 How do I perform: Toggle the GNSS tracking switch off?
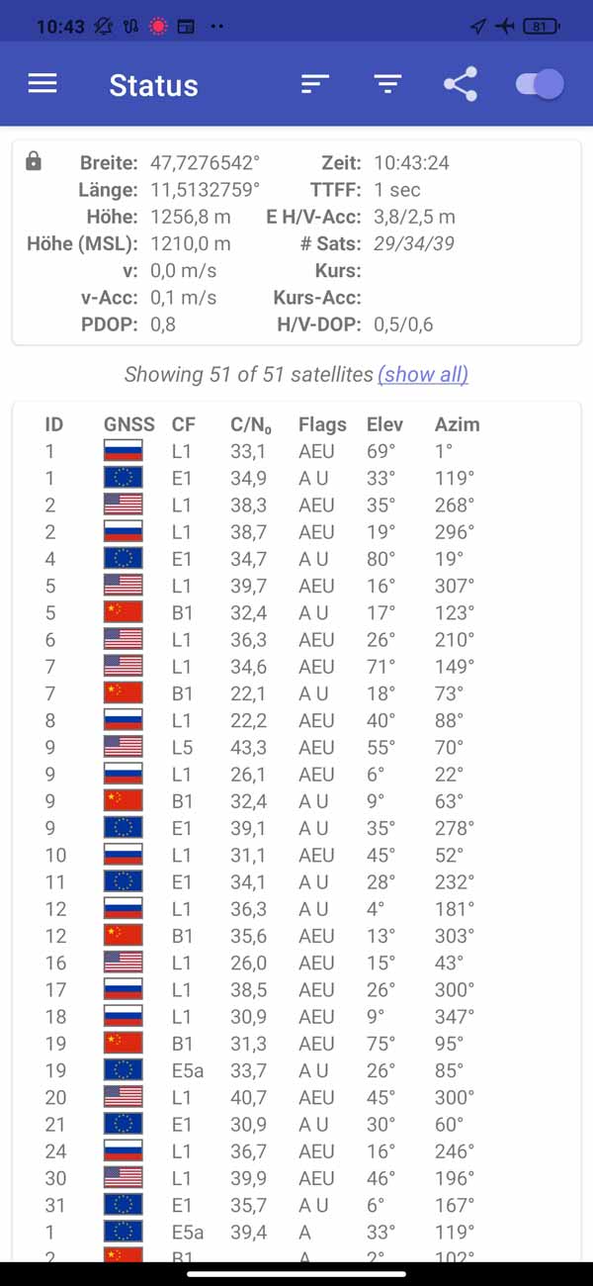(x=540, y=84)
